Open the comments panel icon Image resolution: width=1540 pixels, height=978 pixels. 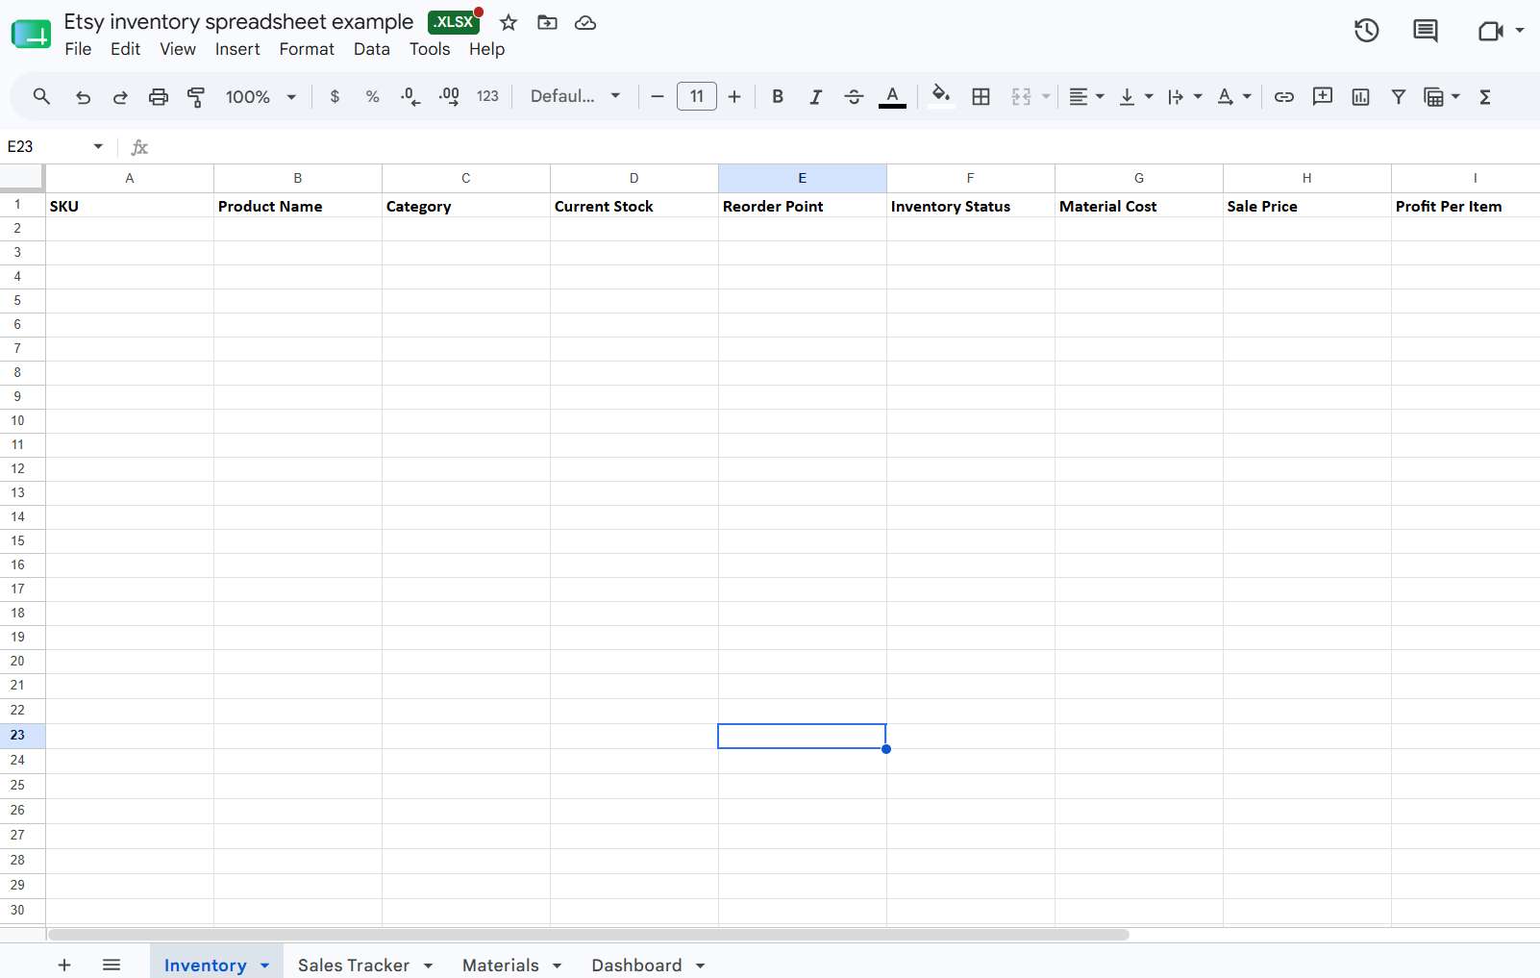click(1426, 31)
